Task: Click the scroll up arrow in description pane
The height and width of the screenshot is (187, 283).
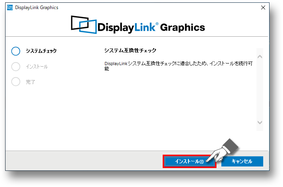Action: [260, 57]
